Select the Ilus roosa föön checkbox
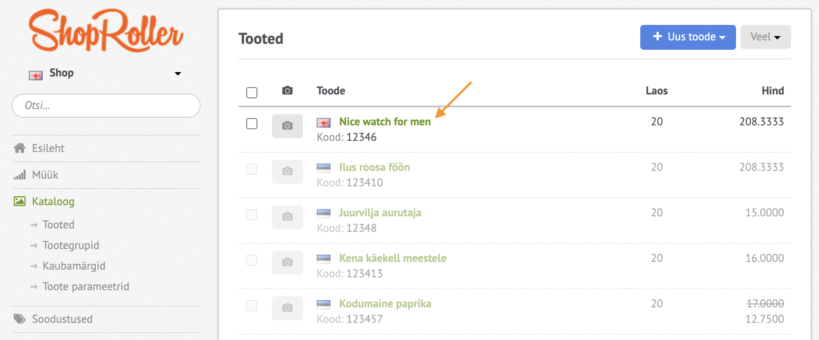Screen dimensions: 819x340 coord(252,169)
